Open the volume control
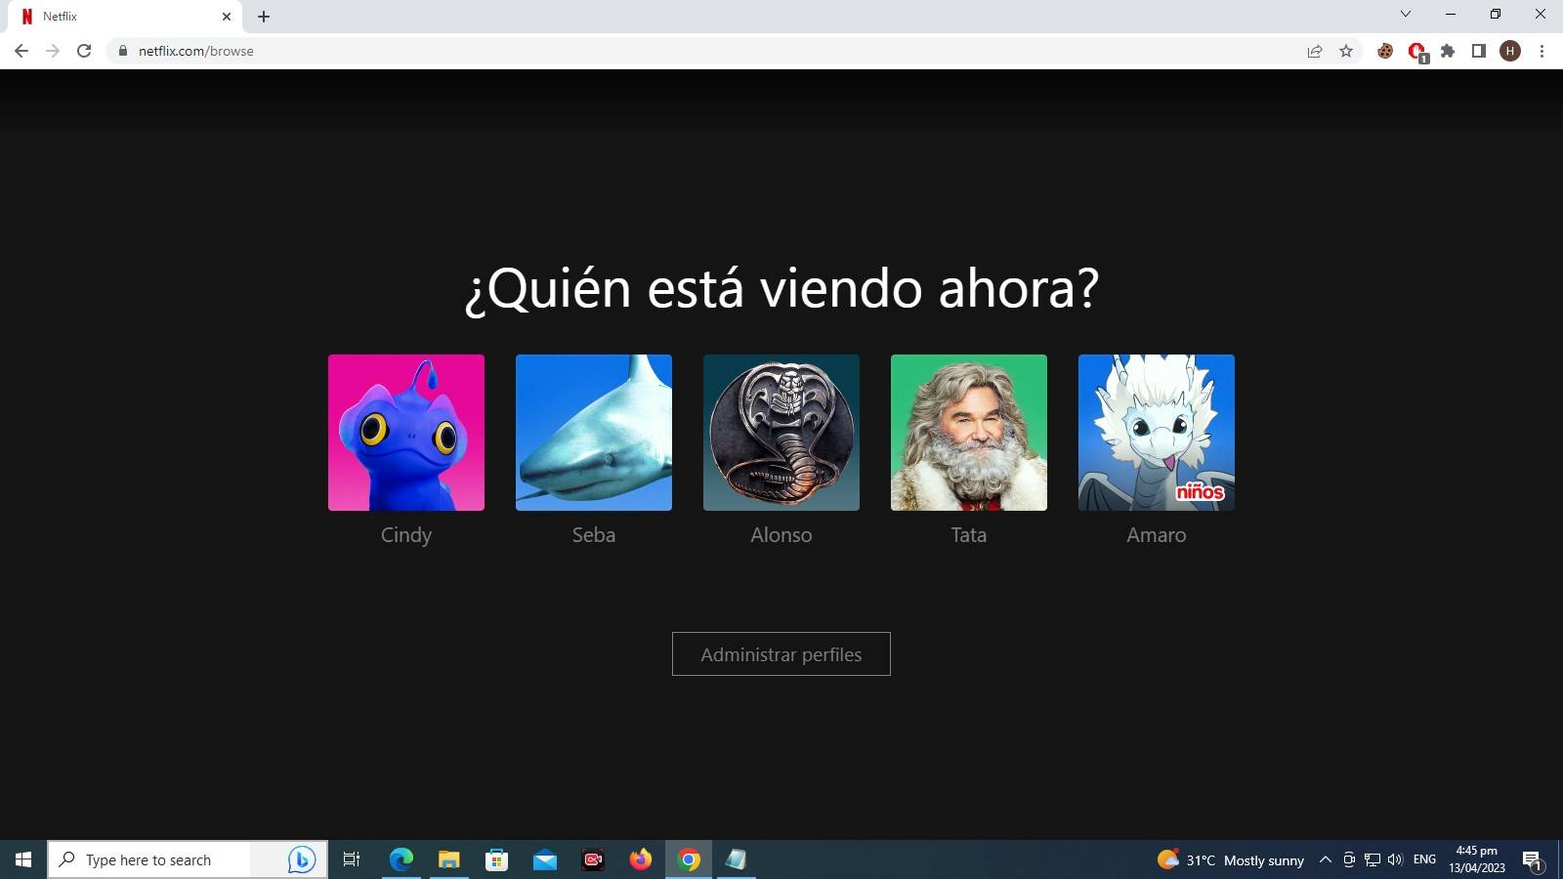This screenshot has width=1563, height=879. [x=1395, y=859]
